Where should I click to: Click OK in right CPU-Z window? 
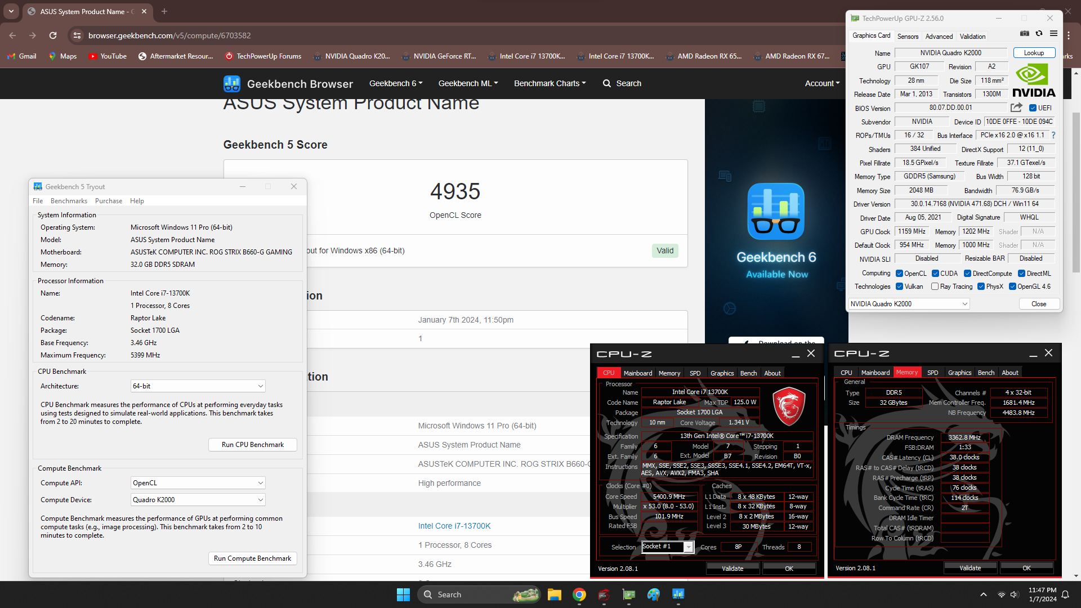click(1026, 568)
